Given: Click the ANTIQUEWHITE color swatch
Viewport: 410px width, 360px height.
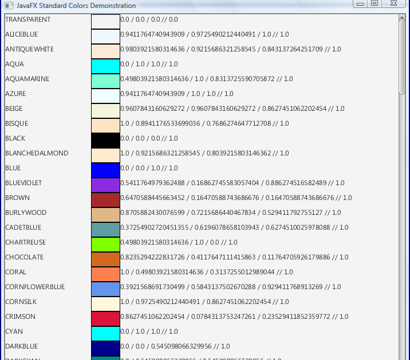Looking at the screenshot, I should pyautogui.click(x=105, y=51).
